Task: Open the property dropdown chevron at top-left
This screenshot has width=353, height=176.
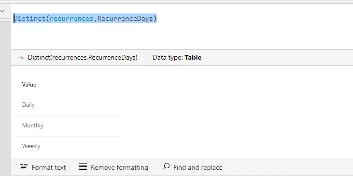Action: [2, 11]
